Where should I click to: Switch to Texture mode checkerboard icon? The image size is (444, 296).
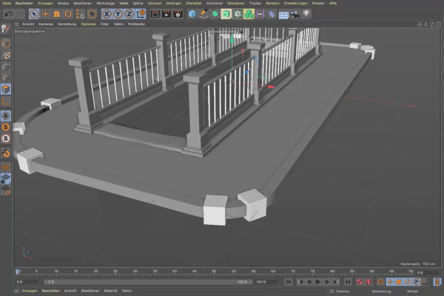(6, 55)
